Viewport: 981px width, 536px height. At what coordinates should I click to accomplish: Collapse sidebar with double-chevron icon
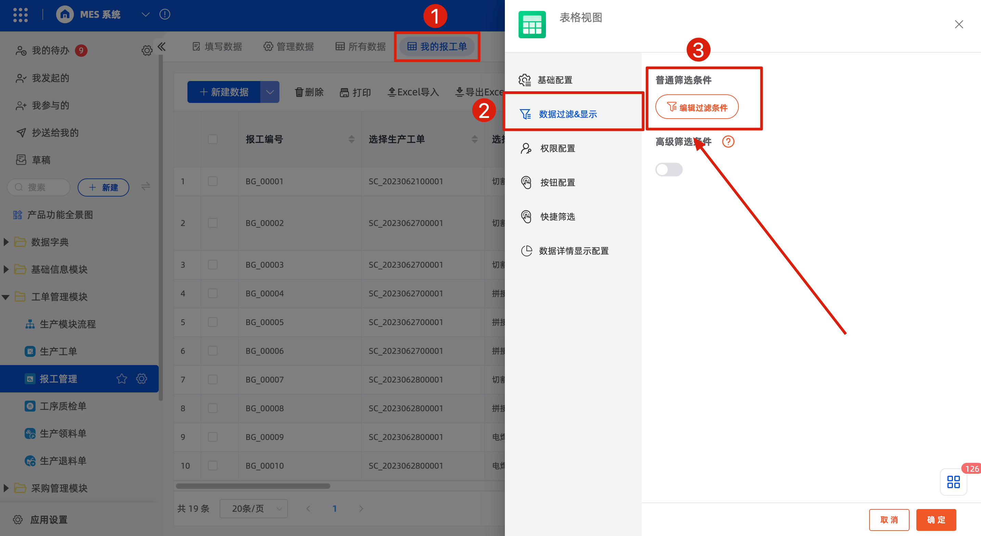point(161,47)
